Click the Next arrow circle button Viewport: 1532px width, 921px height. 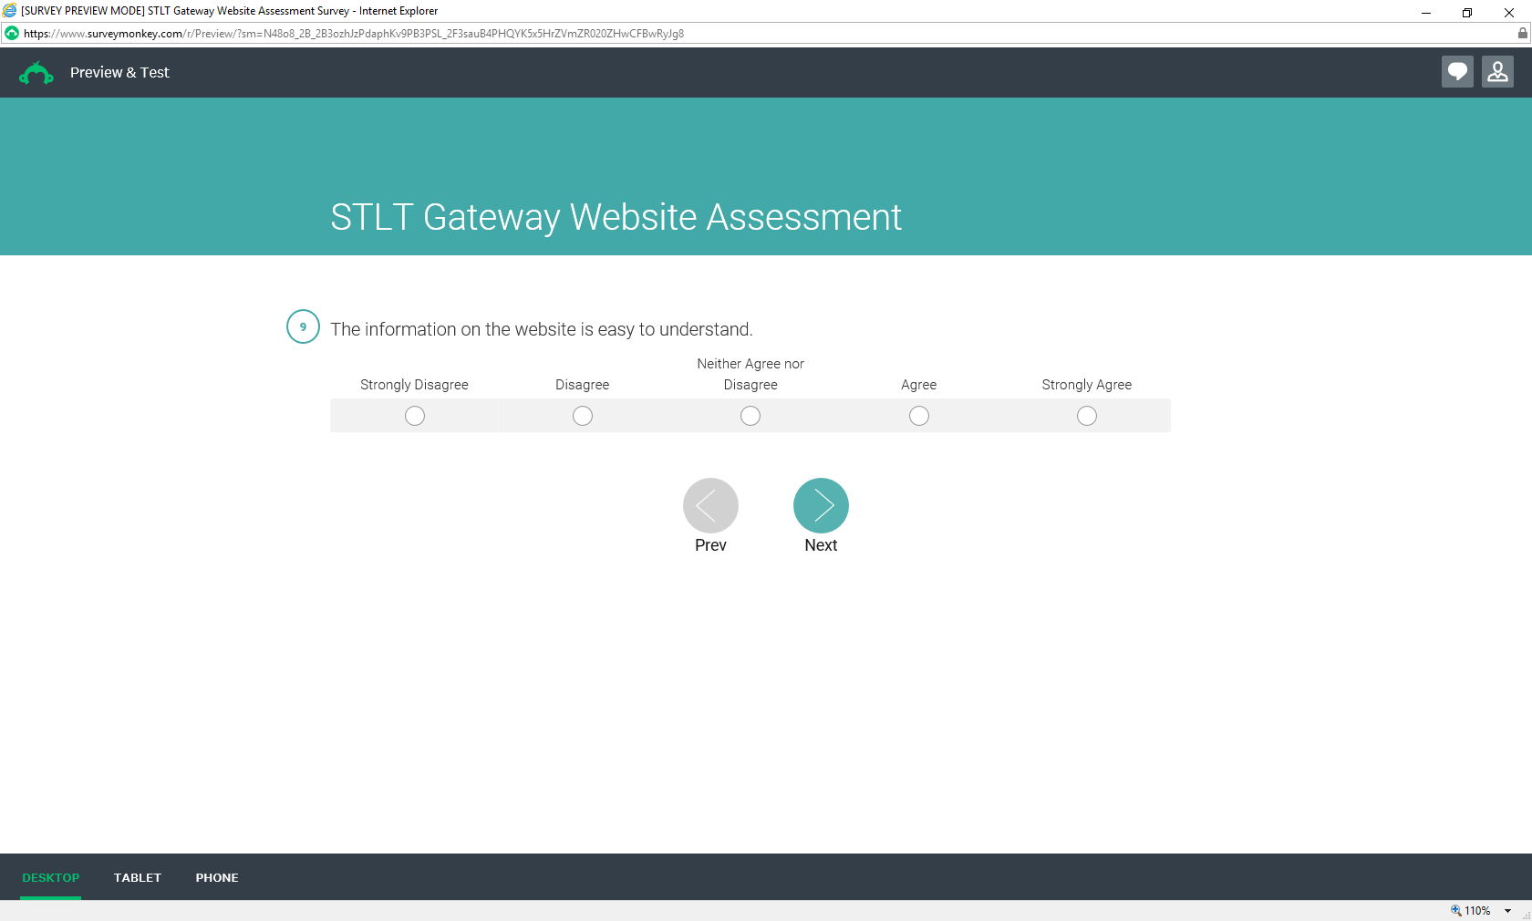tap(821, 505)
